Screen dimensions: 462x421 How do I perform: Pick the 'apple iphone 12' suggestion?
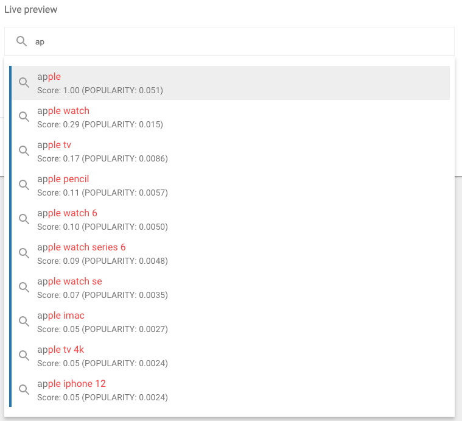[231, 390]
